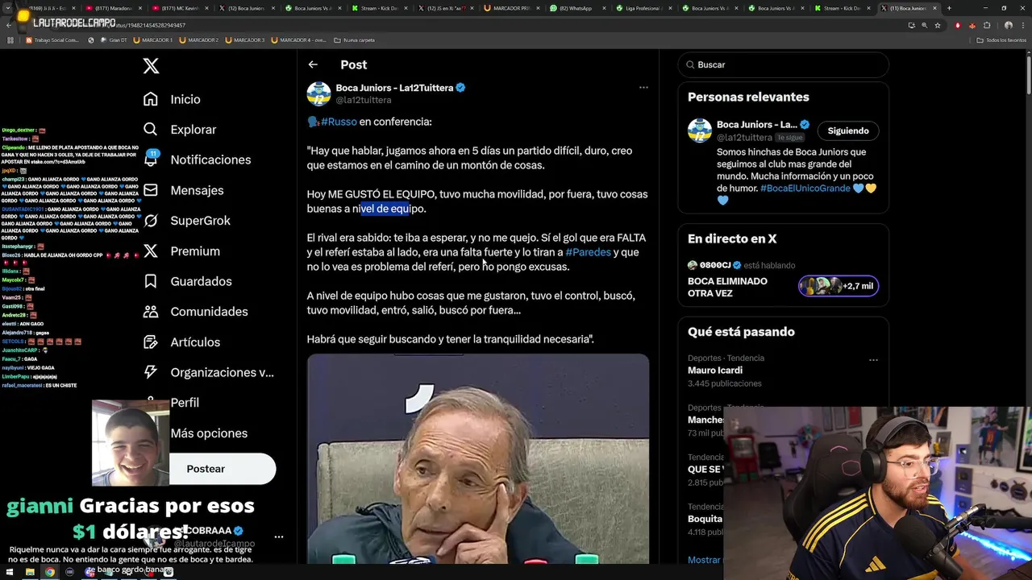Click the install app icon in address bar
Viewport: 1032px width, 580px height.
coord(912,25)
